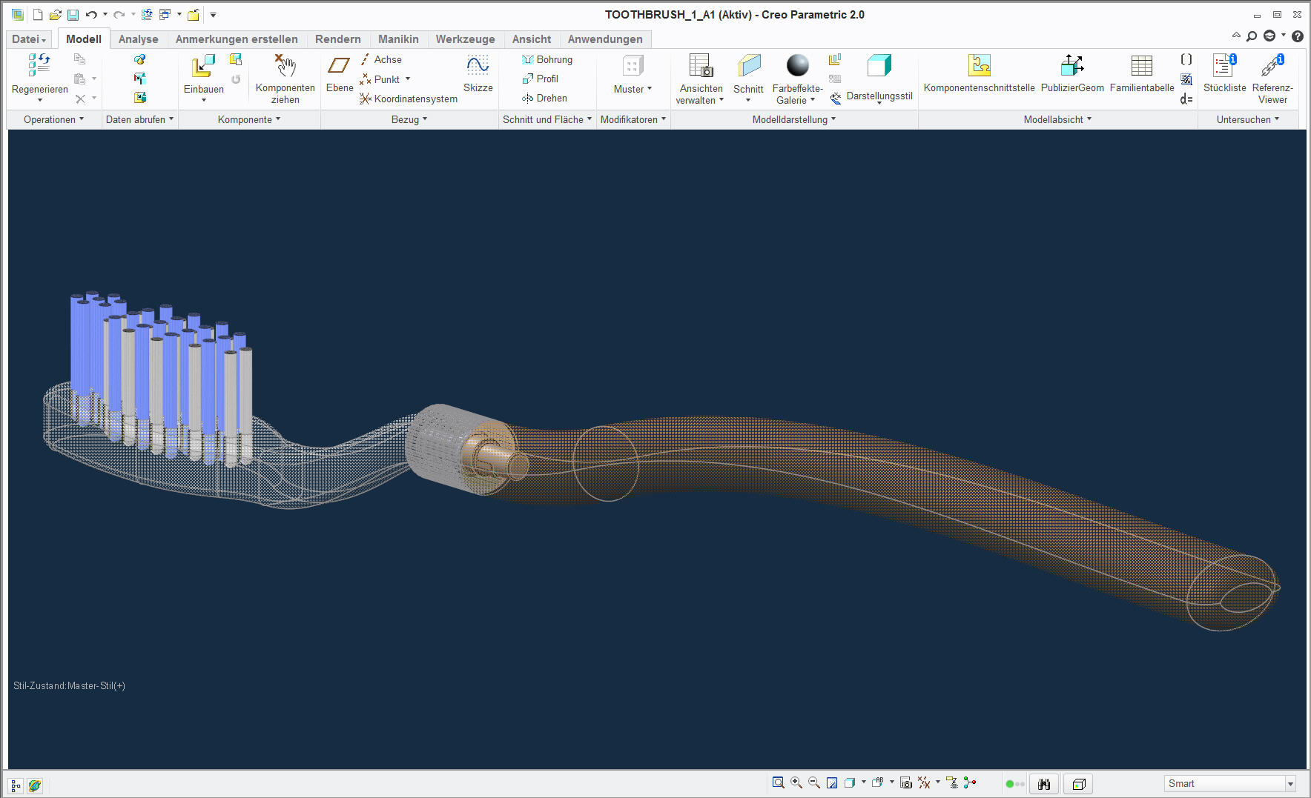Switch to the Analyse tab

click(138, 39)
